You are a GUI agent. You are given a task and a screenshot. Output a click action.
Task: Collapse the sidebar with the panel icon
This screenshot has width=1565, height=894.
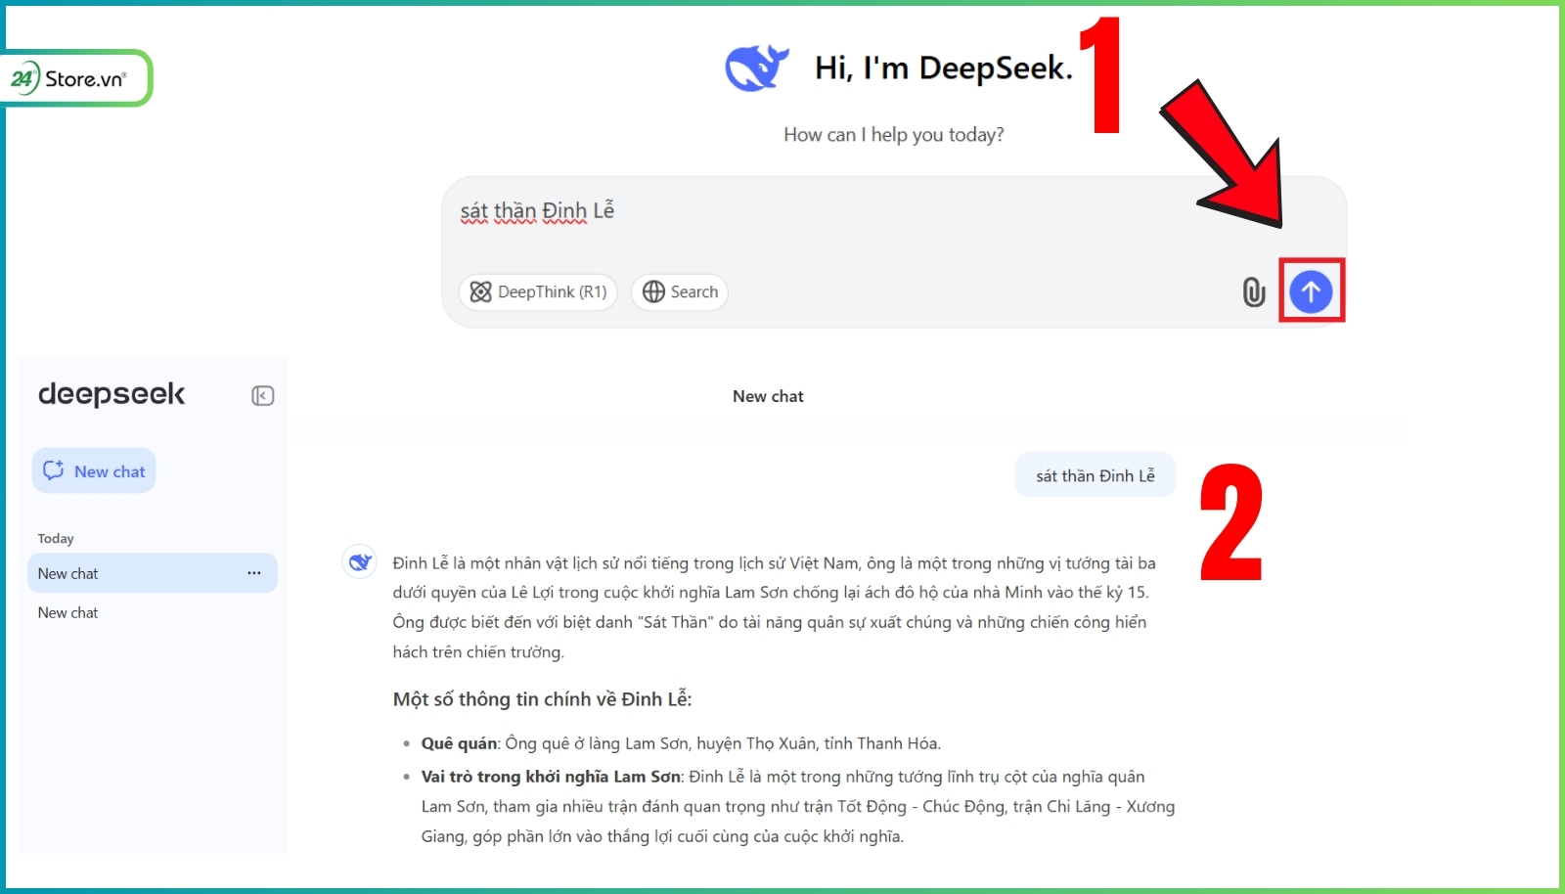pos(262,396)
